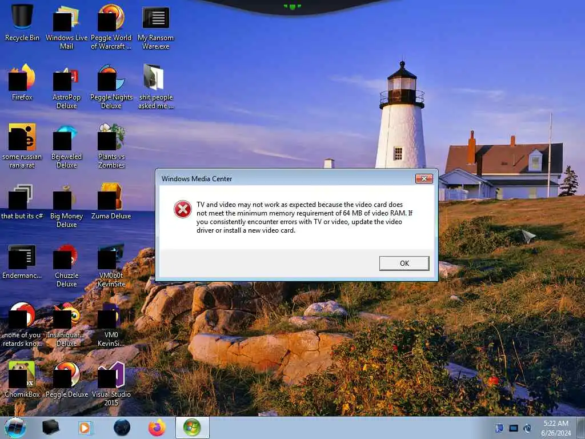This screenshot has height=439, width=585.
Task: Launch AstroPop Deluxe from the desktop
Action: tap(66, 87)
